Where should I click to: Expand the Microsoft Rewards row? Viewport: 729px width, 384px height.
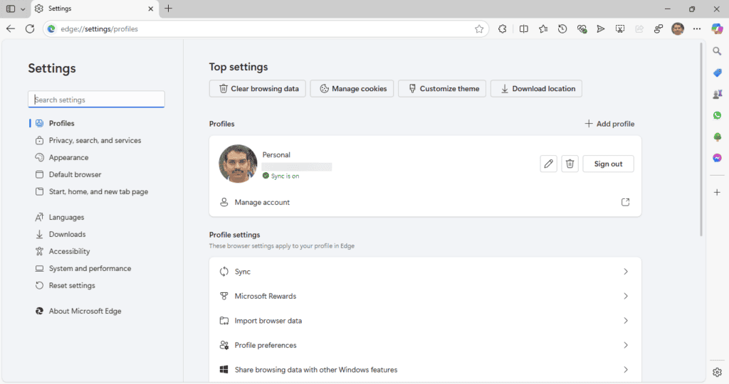pos(425,297)
